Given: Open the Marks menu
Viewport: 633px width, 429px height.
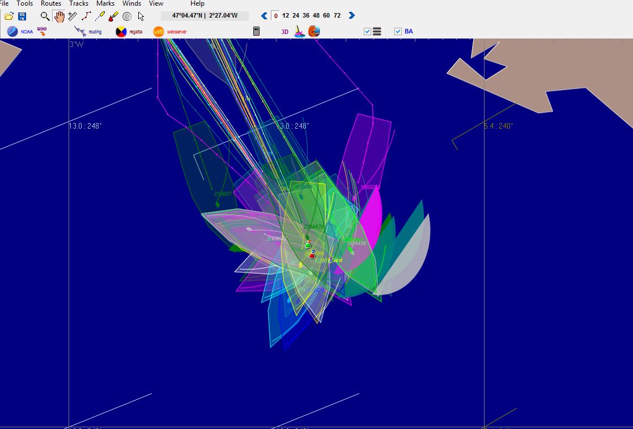Looking at the screenshot, I should tap(105, 3).
